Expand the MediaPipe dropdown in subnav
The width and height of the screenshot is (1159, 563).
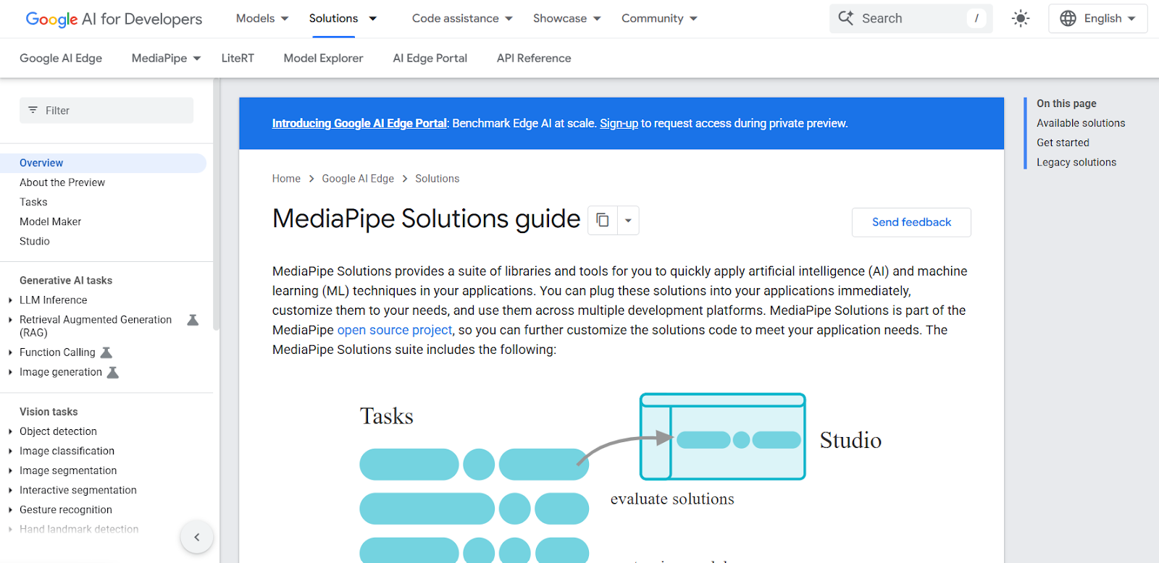tap(166, 58)
